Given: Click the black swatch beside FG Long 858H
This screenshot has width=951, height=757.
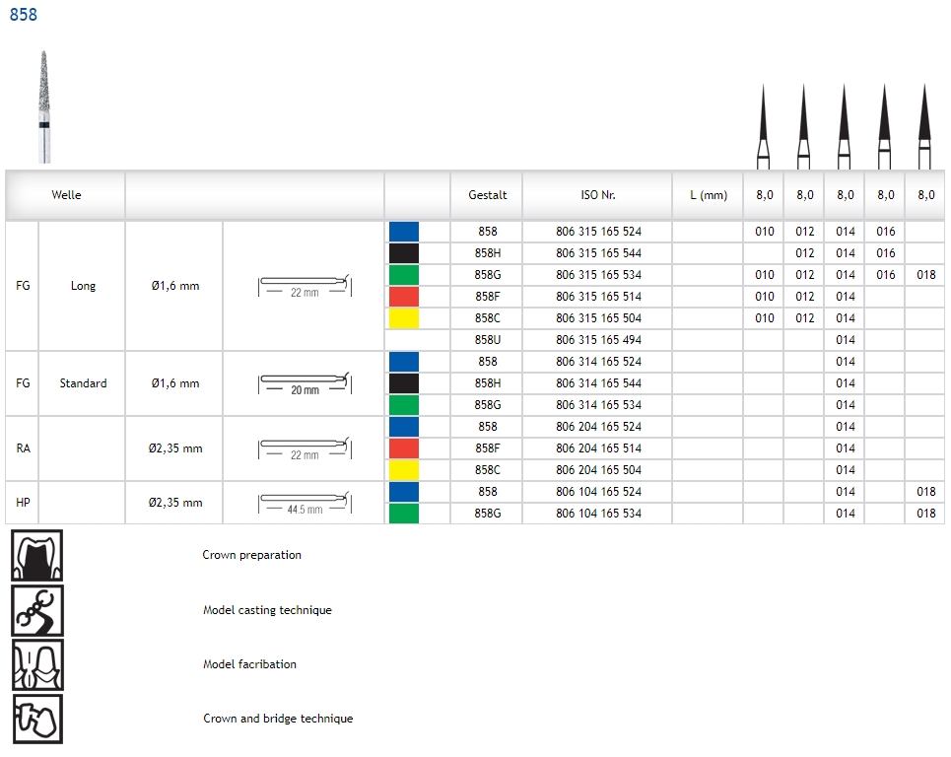Looking at the screenshot, I should (404, 253).
